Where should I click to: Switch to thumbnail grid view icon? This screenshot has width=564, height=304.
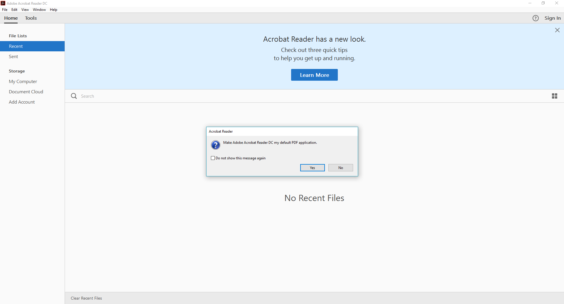pos(555,96)
